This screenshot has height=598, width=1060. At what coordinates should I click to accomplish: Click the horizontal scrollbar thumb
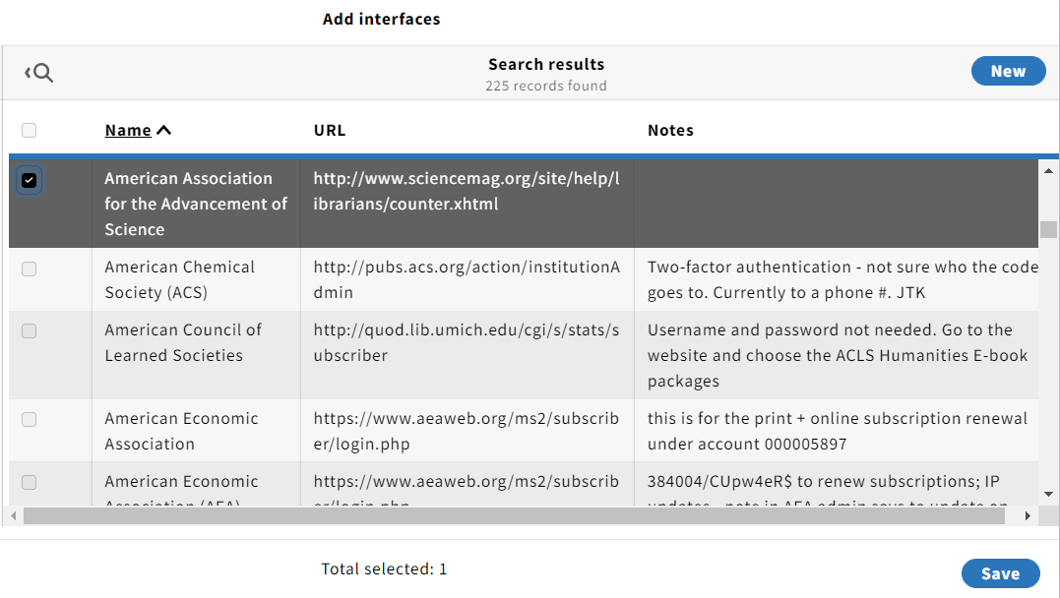click(514, 515)
